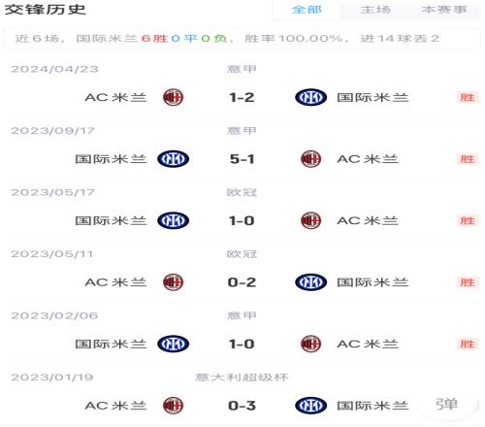Click the 胜 badge on 2024/04/23 match

tap(468, 97)
